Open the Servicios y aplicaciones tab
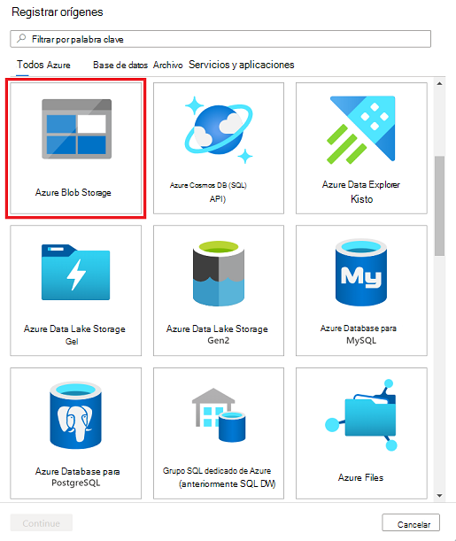The image size is (456, 541). click(242, 65)
